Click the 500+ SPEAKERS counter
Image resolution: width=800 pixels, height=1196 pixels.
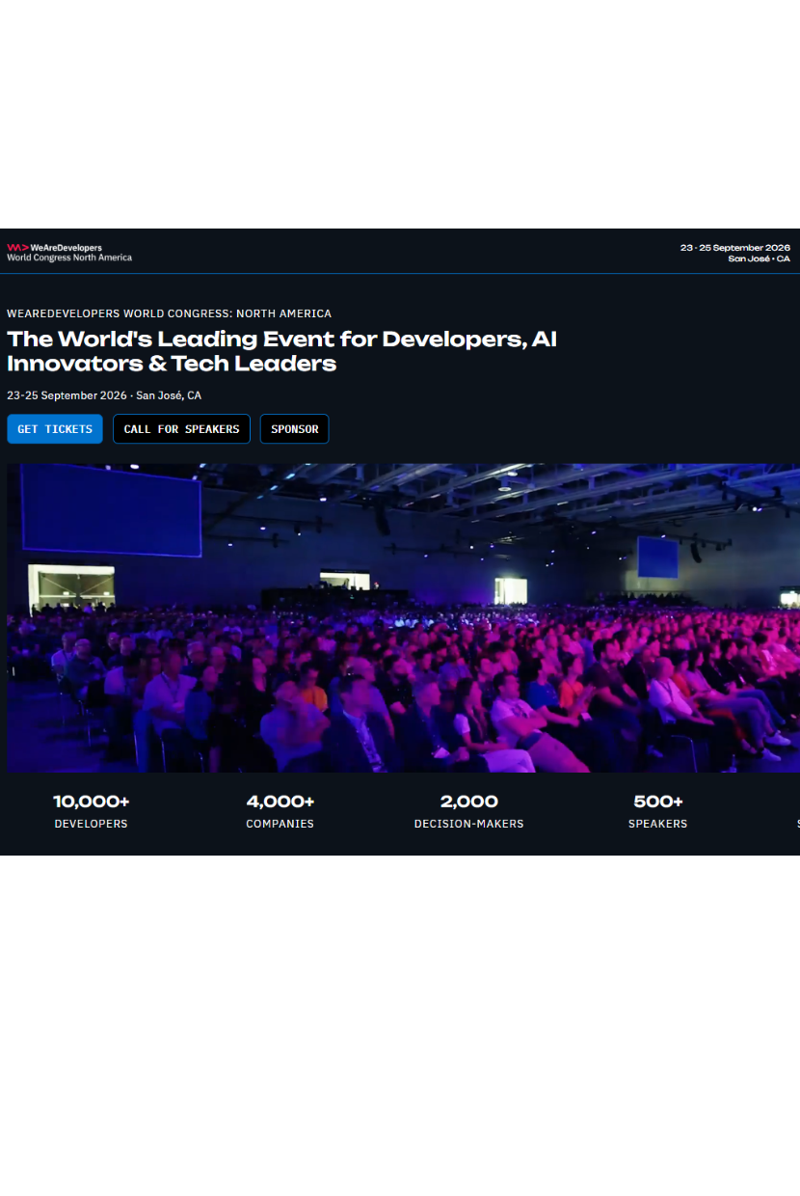click(x=657, y=810)
